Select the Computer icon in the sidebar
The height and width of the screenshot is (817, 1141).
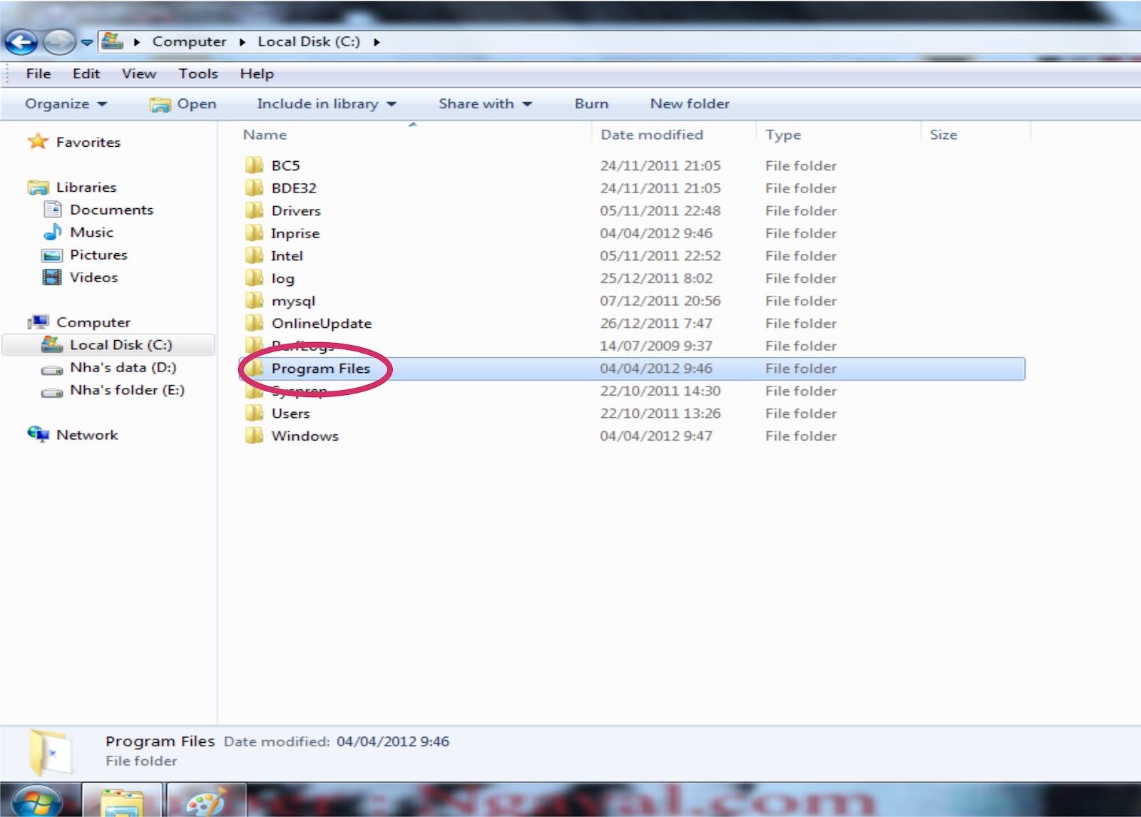[x=38, y=322]
